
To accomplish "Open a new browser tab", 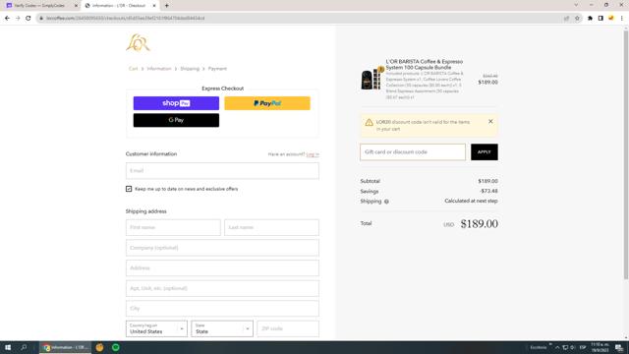I will tap(166, 6).
